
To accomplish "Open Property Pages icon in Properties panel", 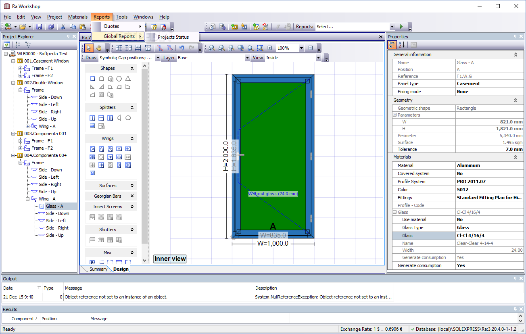I will 413,45.
